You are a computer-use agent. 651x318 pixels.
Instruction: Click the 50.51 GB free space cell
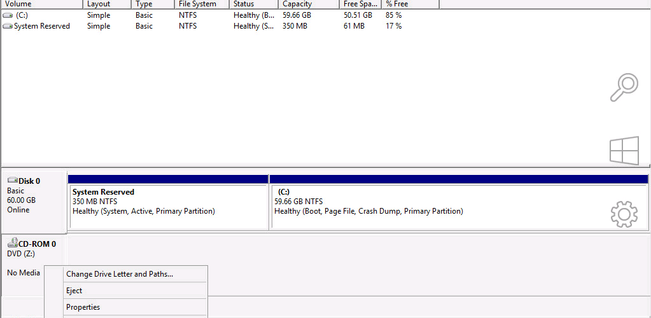point(358,15)
